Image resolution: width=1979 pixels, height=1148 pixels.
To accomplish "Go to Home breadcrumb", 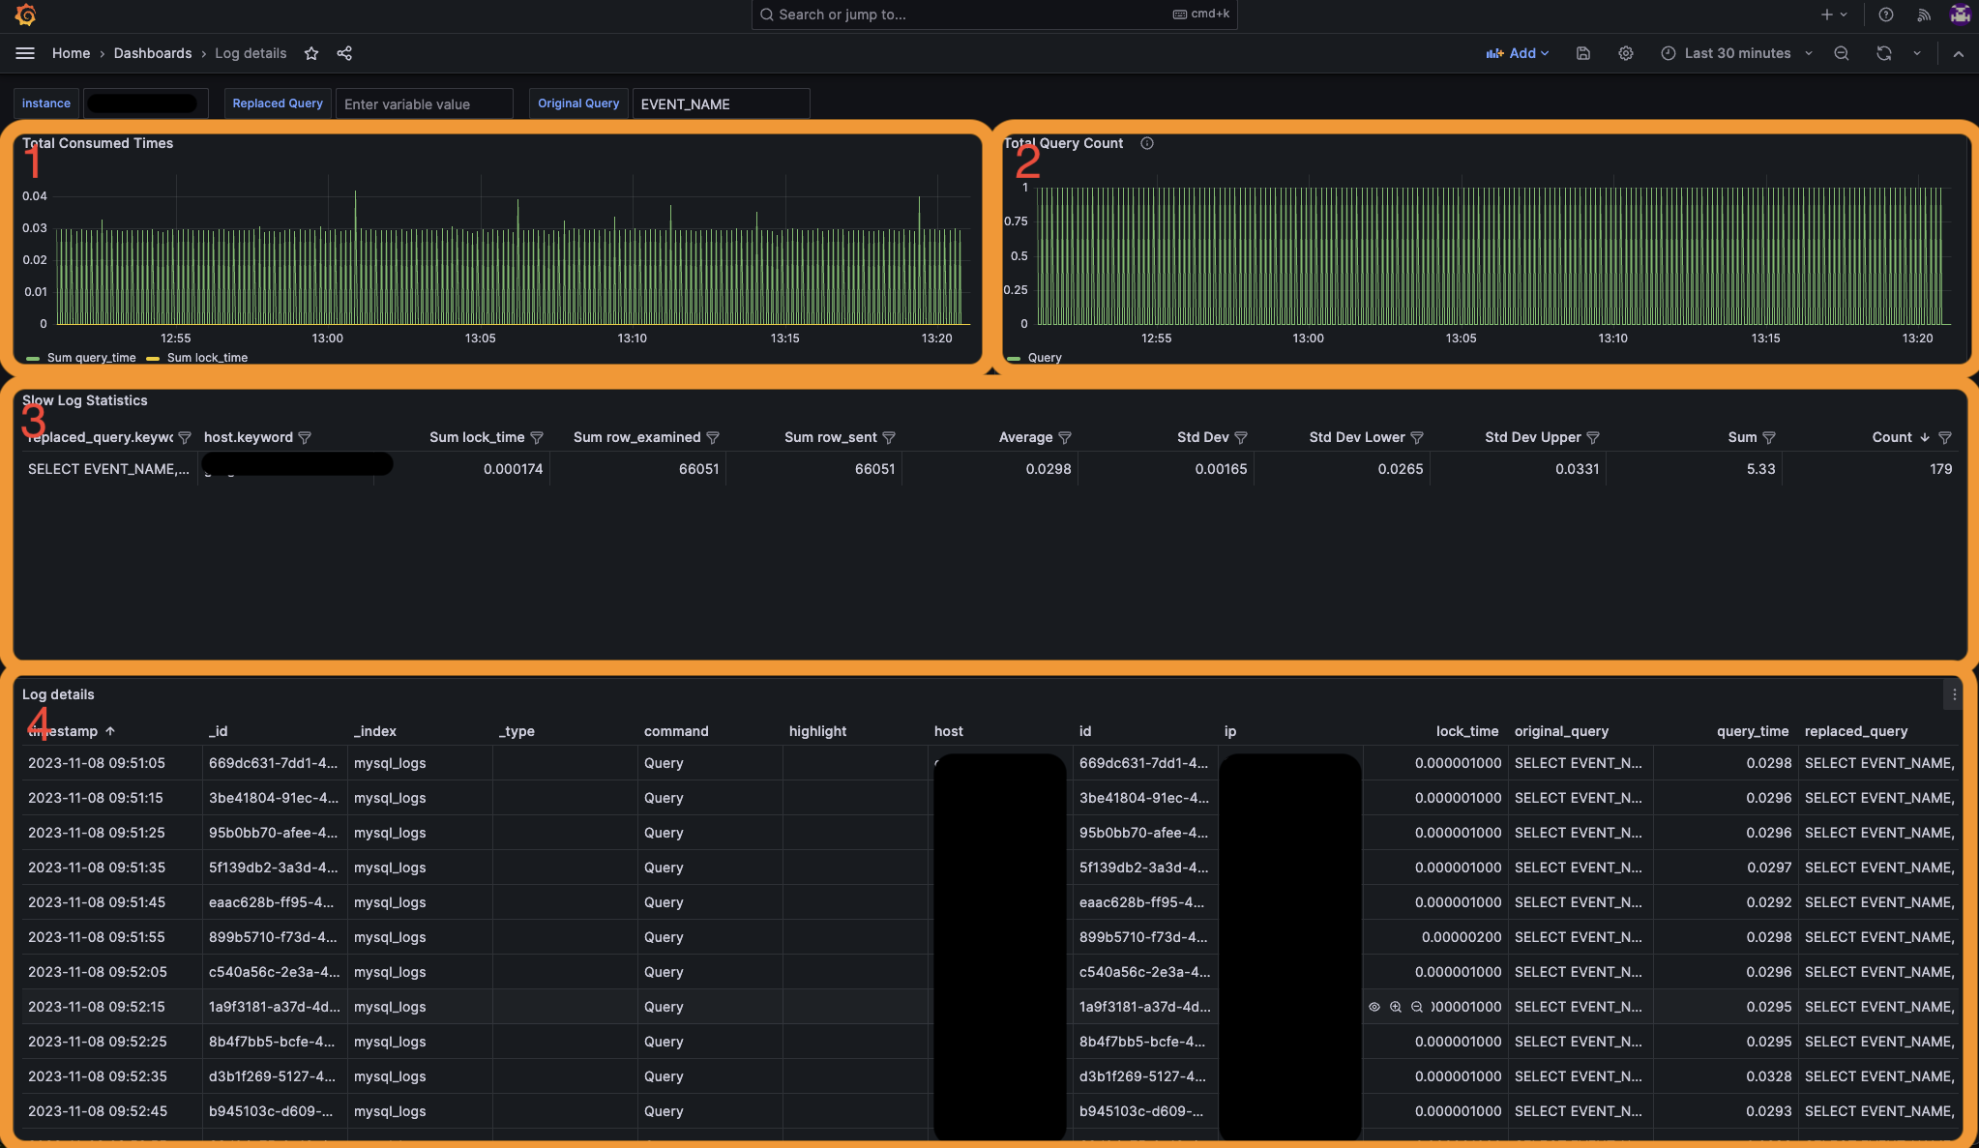I will [71, 53].
